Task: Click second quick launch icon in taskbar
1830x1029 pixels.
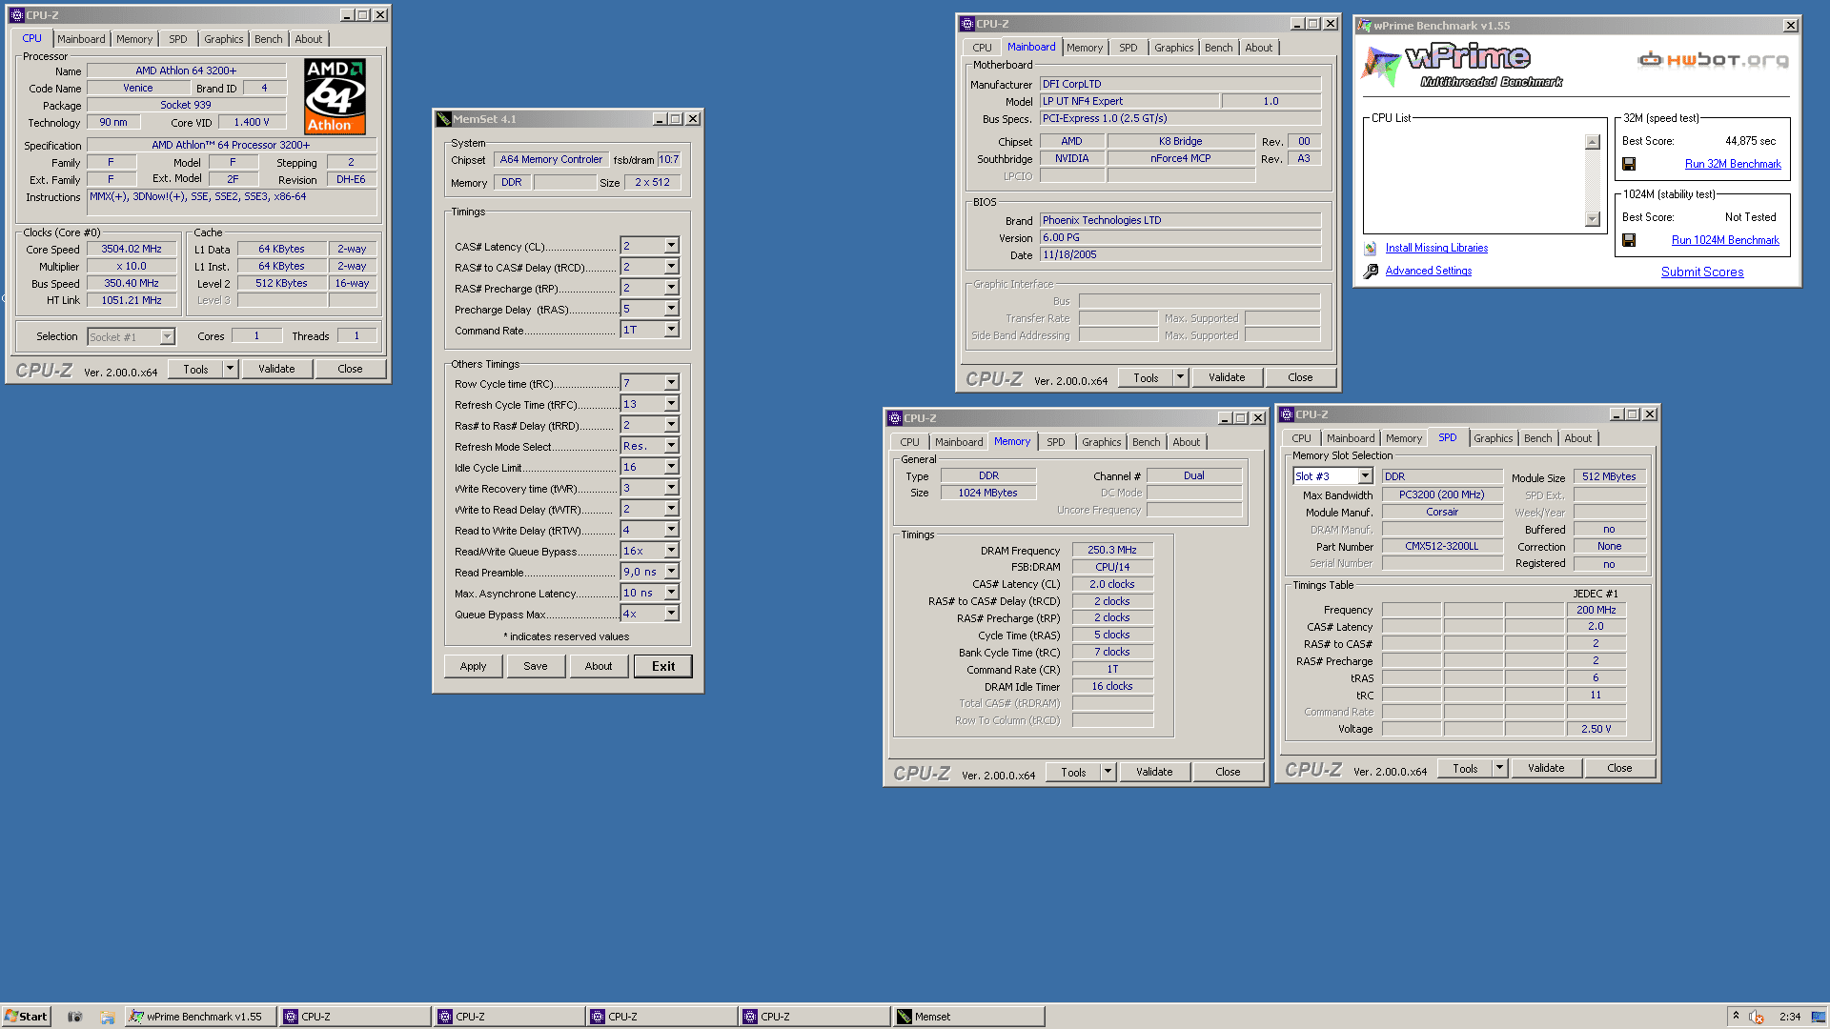Action: tap(108, 1017)
